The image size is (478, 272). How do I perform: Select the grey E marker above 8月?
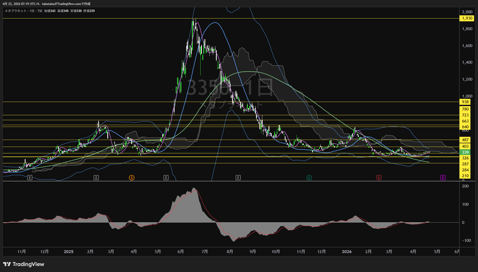pyautogui.click(x=238, y=178)
